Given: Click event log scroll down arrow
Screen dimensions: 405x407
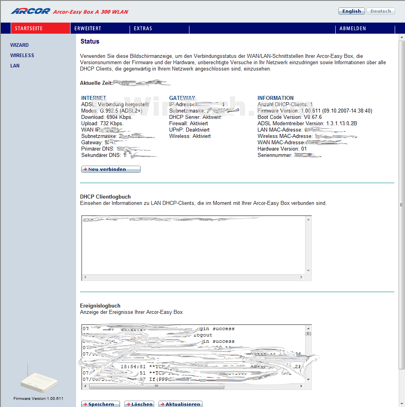Looking at the screenshot, I should (308, 380).
